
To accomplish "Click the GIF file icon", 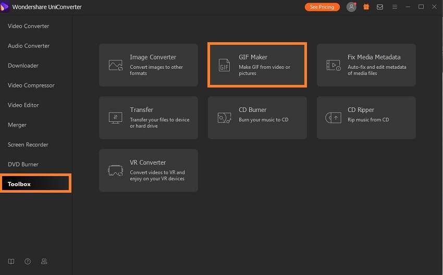I will point(224,65).
